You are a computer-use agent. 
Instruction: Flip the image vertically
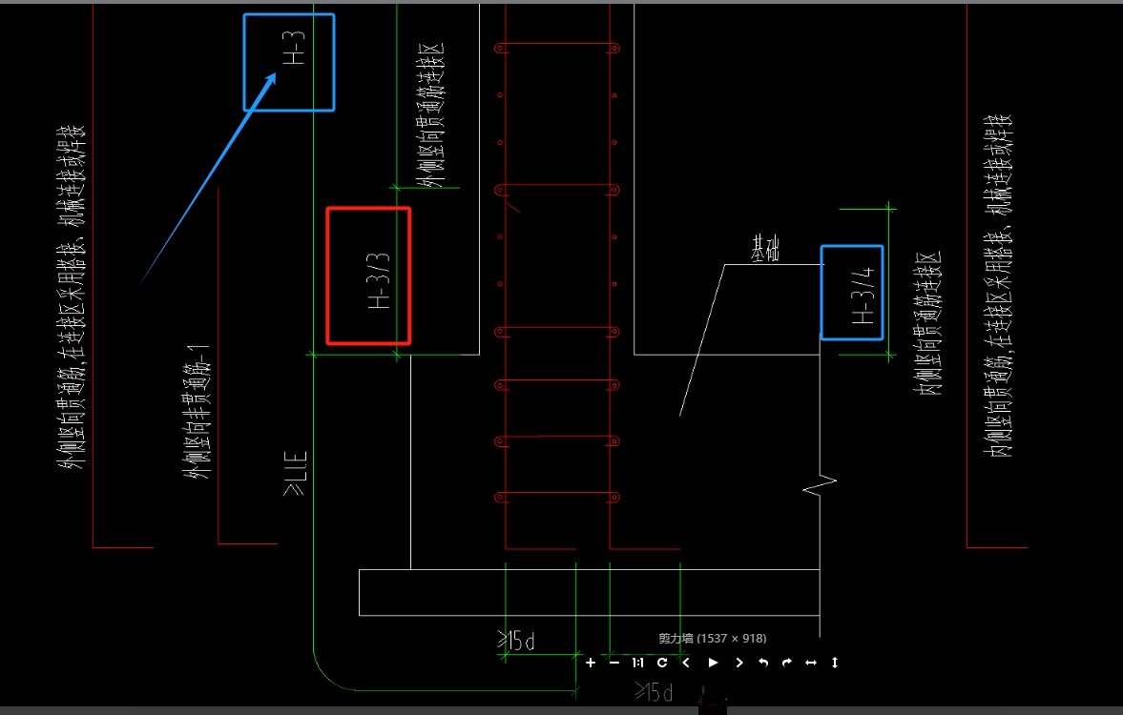[x=834, y=663]
